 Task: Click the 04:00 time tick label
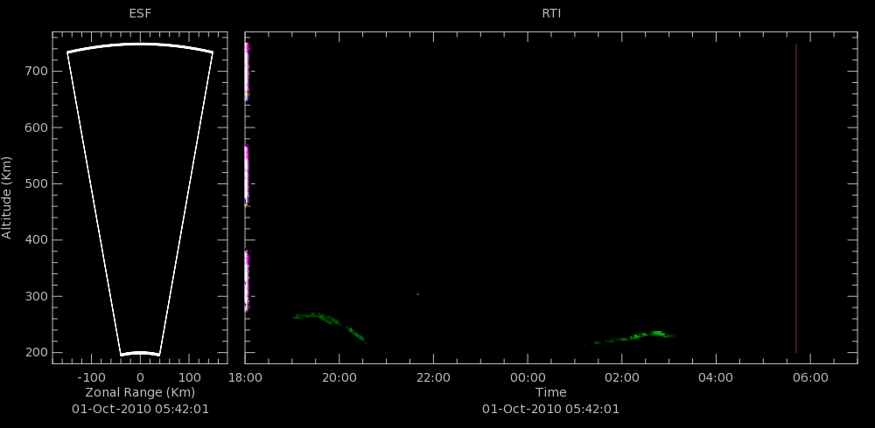point(716,378)
